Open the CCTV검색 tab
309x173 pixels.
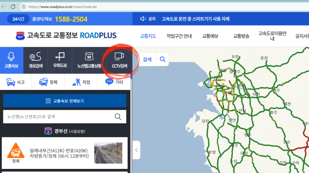[119, 60]
